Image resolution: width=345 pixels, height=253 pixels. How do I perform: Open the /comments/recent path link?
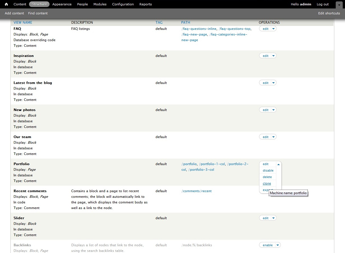tap(197, 191)
